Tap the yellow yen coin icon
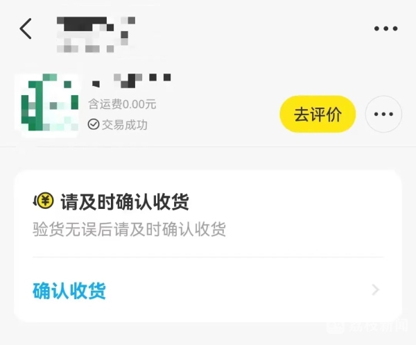Screen dimensions: 416x345 click(x=44, y=201)
